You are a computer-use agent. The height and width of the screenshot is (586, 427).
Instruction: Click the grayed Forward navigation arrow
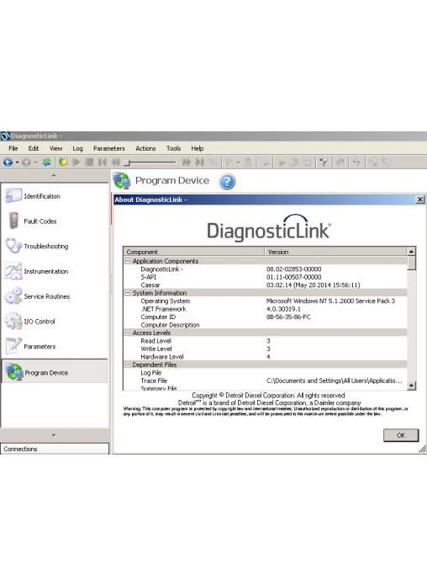[26, 162]
